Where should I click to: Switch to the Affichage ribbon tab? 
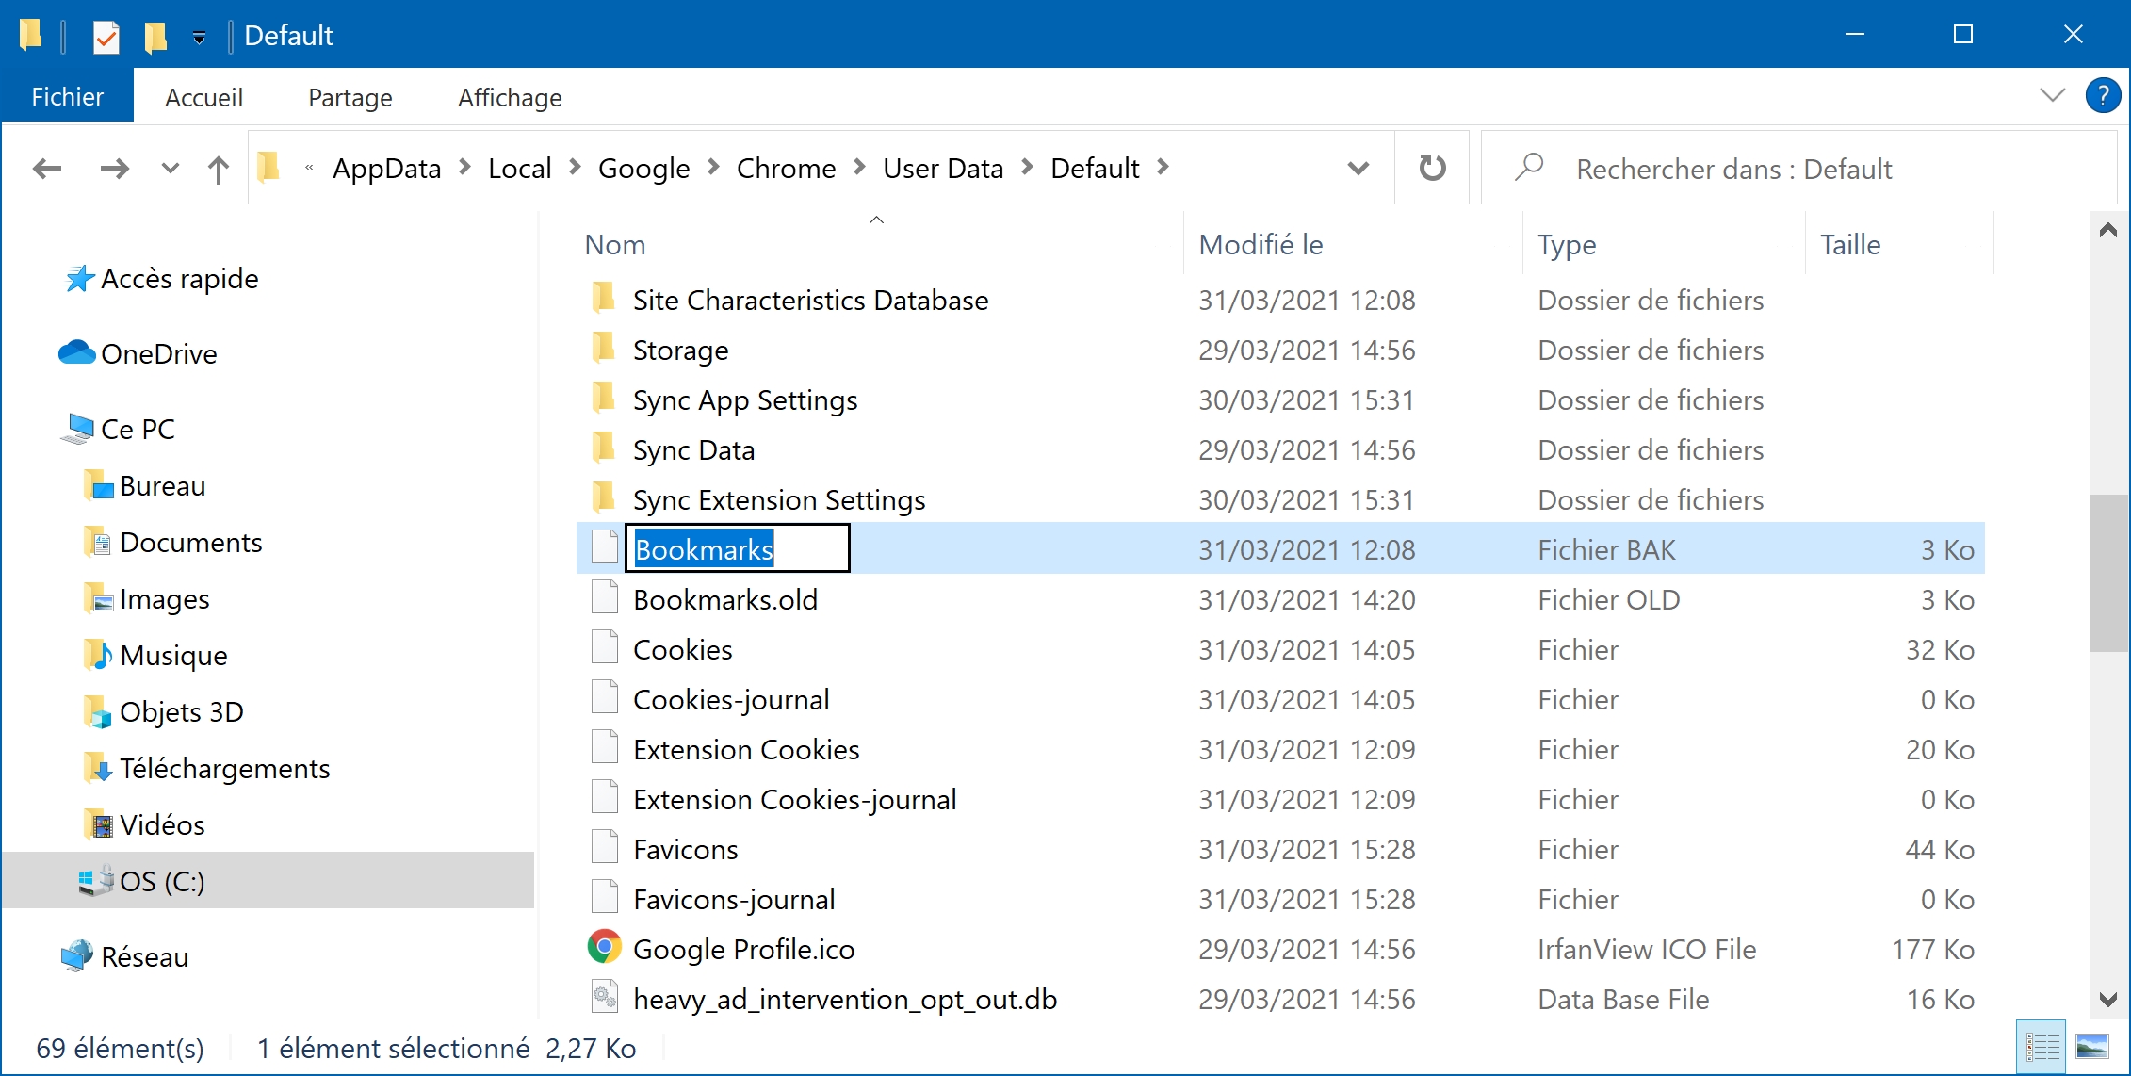pos(510,97)
